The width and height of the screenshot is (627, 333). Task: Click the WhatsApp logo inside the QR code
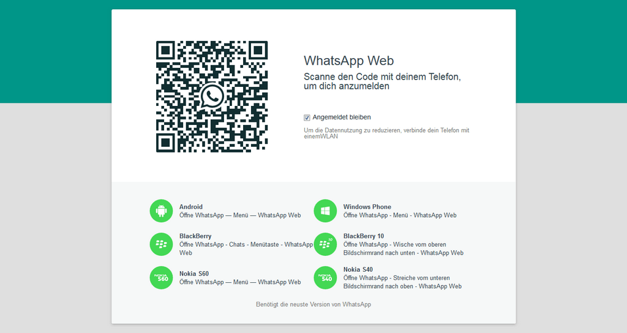tap(212, 96)
